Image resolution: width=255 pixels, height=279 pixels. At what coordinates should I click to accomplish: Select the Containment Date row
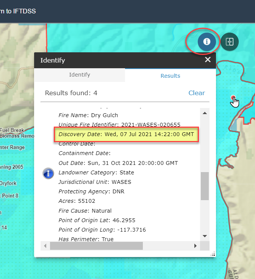[84, 153]
